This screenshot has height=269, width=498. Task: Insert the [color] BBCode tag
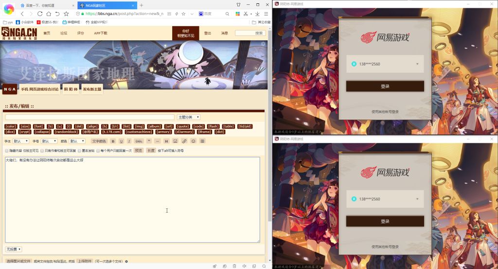[x=11, y=126]
